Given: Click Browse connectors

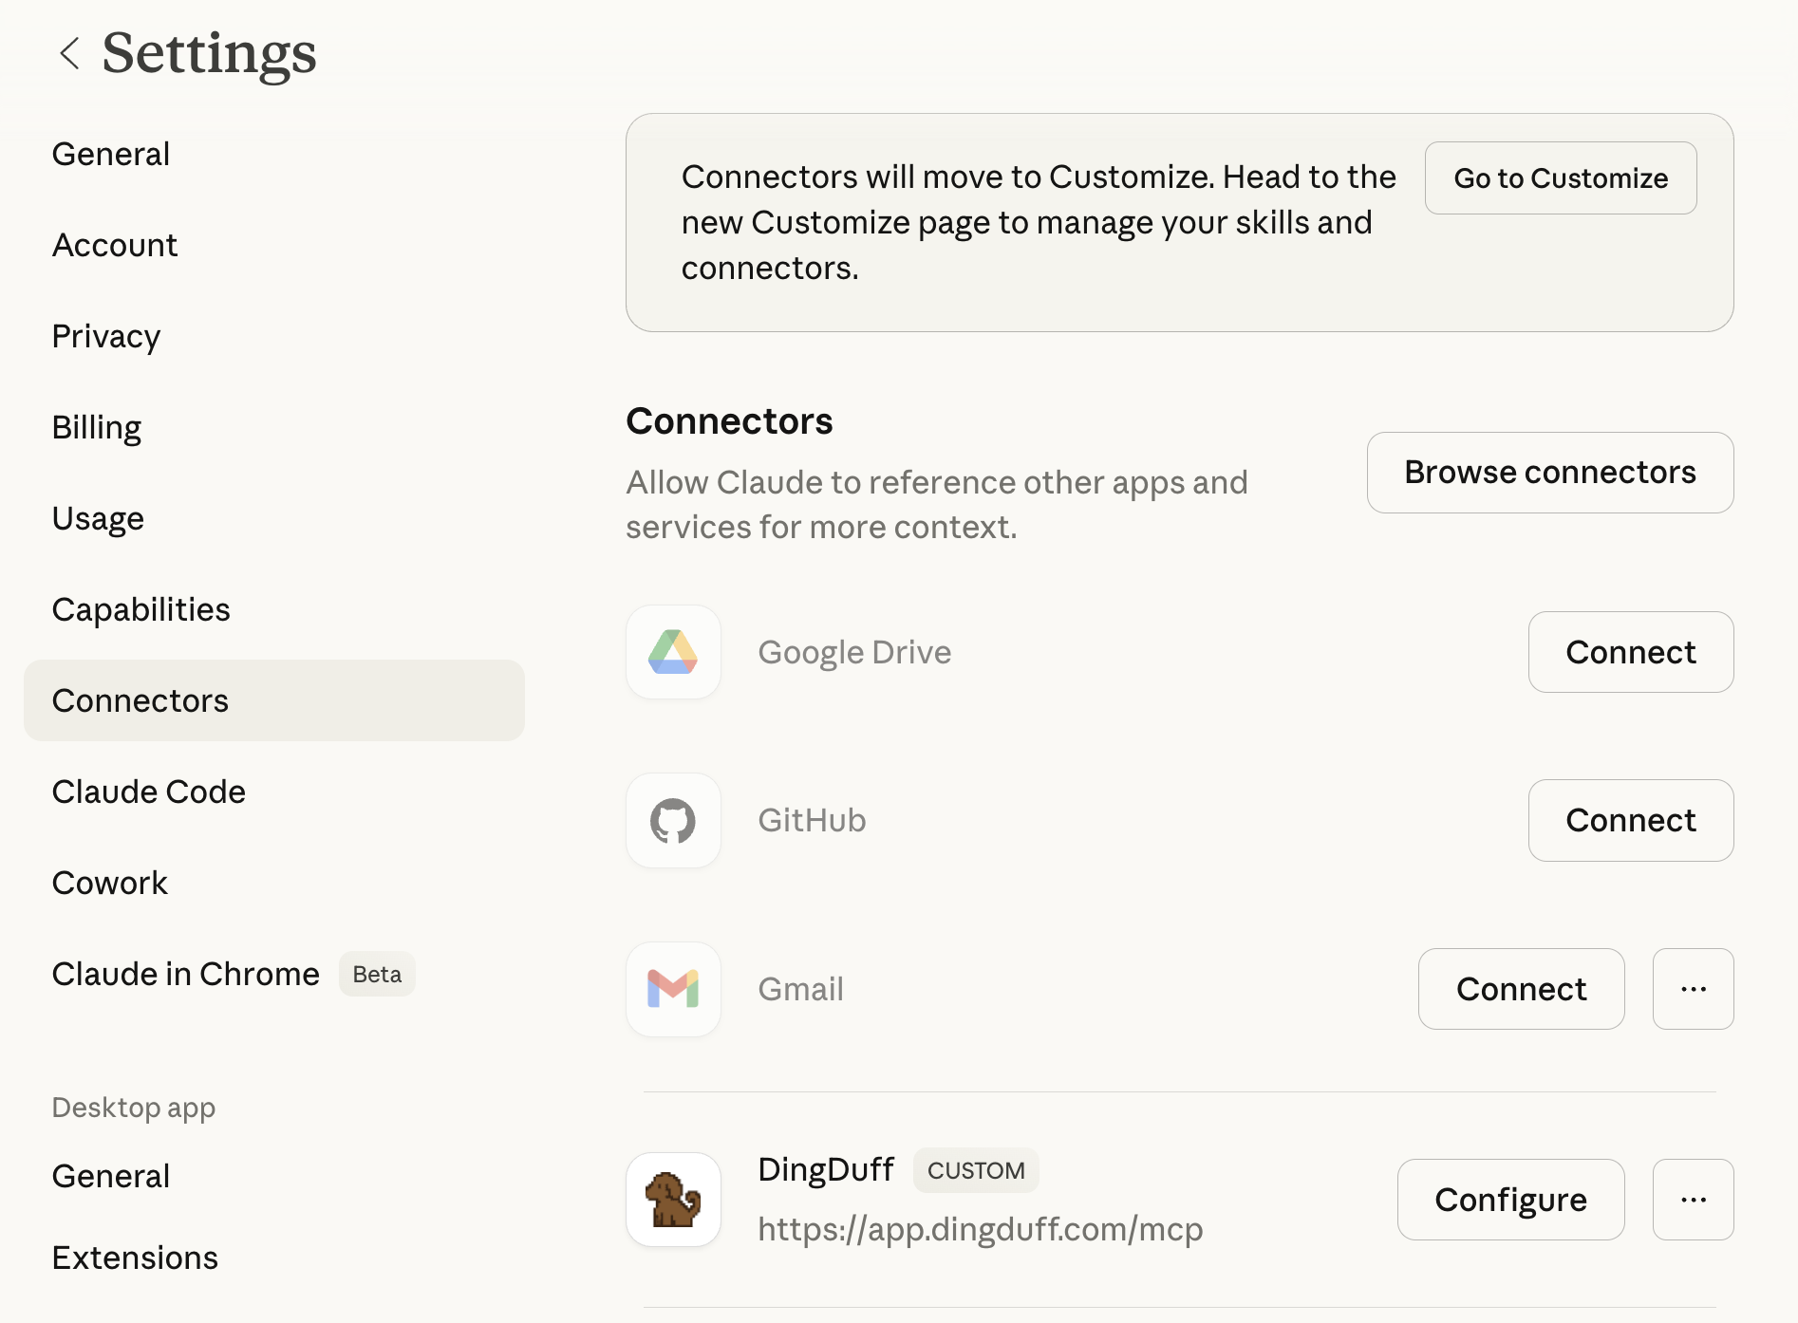Looking at the screenshot, I should point(1549,472).
